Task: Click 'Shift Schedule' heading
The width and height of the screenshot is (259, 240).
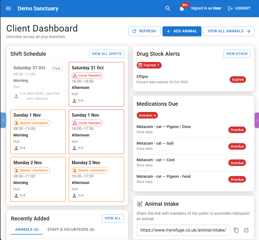Action: (x=28, y=54)
